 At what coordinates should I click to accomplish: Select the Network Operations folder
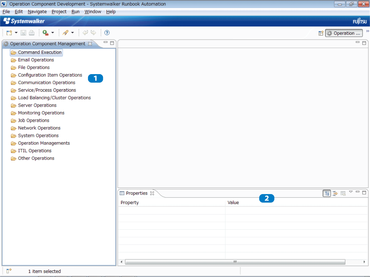[36, 128]
